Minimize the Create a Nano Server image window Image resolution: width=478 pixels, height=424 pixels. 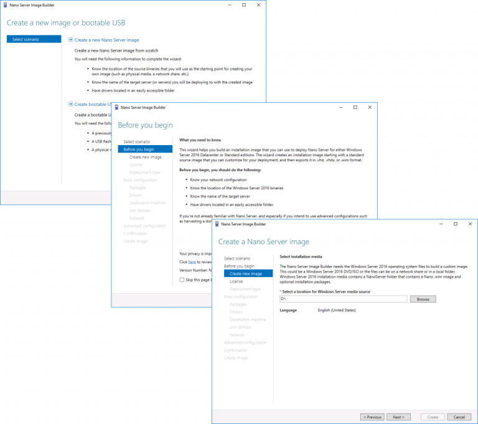pos(441,224)
